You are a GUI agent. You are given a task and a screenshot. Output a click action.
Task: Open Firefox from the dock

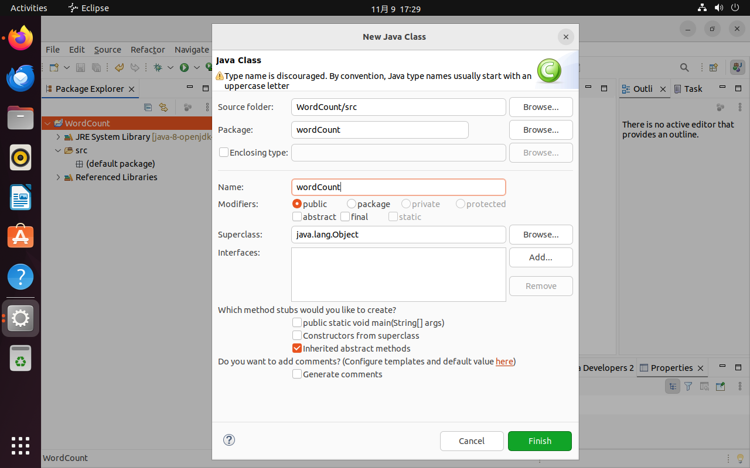(21, 39)
